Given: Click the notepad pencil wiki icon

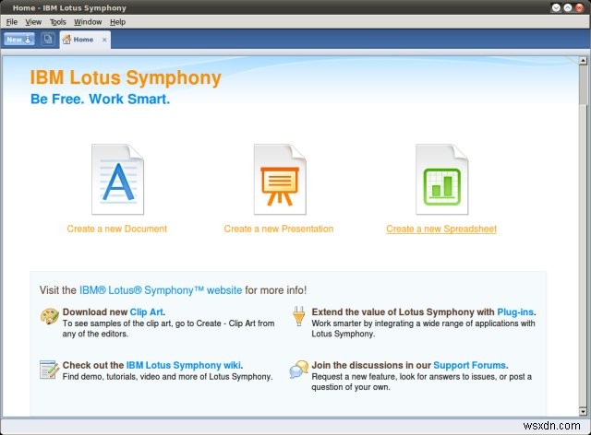Looking at the screenshot, I should [49, 370].
